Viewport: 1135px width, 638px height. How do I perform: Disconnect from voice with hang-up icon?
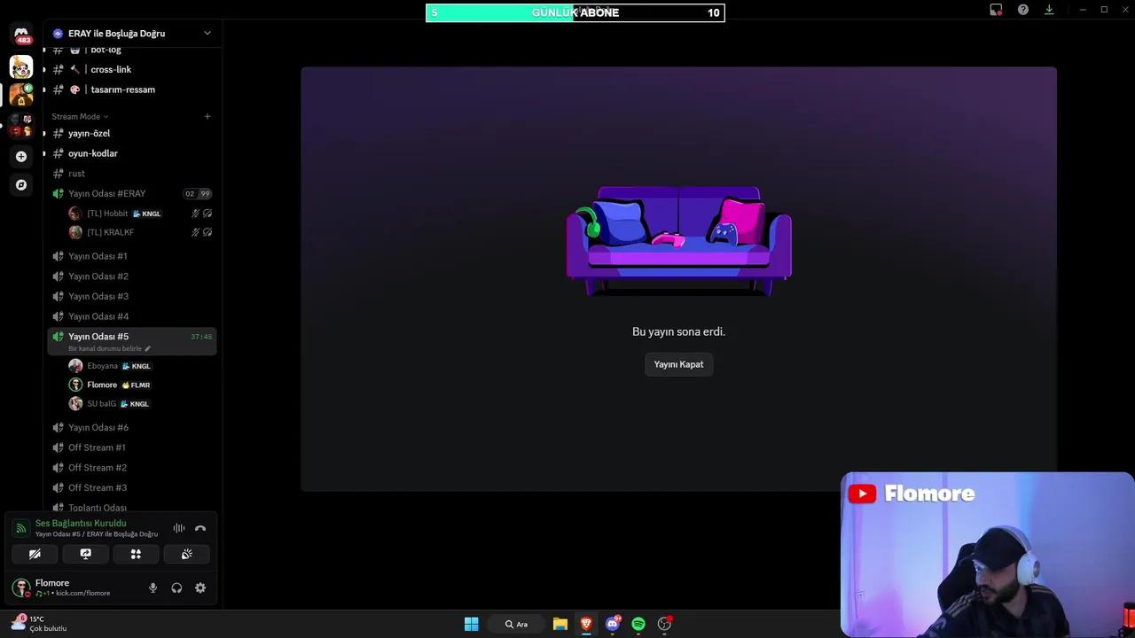pos(200,528)
